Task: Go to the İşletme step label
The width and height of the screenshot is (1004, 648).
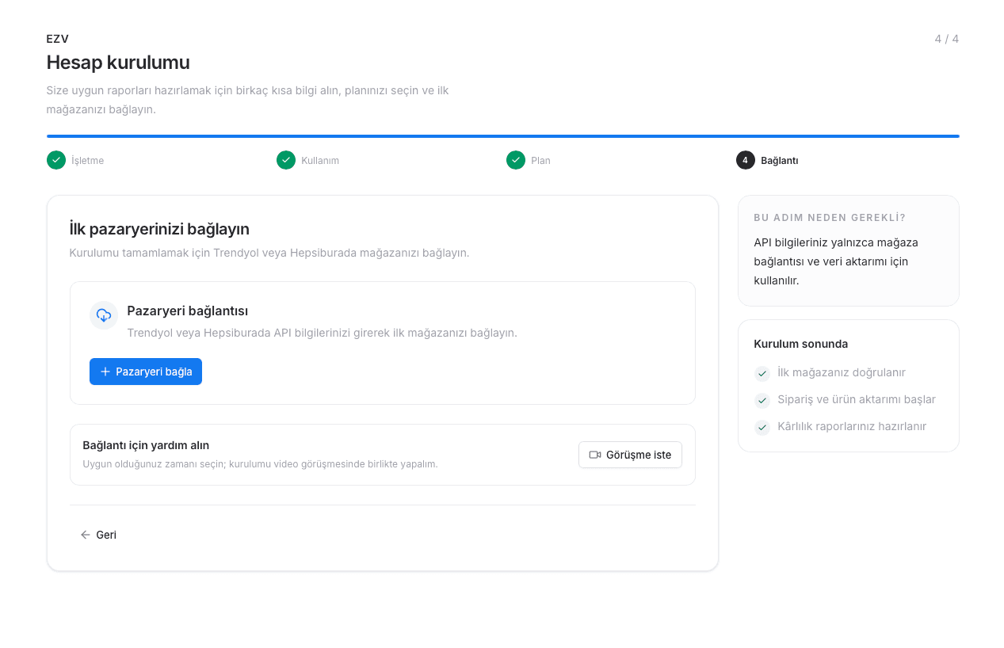Action: (x=88, y=161)
